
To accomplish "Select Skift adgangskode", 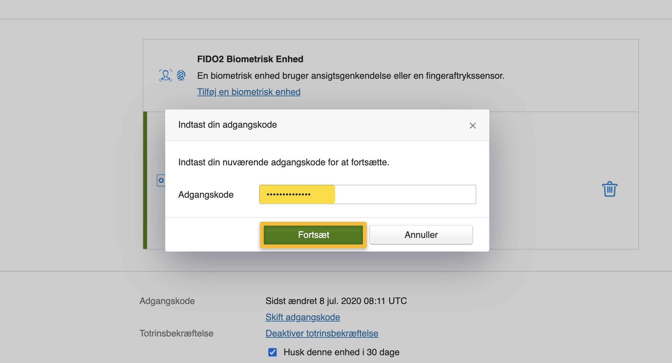I will 303,317.
